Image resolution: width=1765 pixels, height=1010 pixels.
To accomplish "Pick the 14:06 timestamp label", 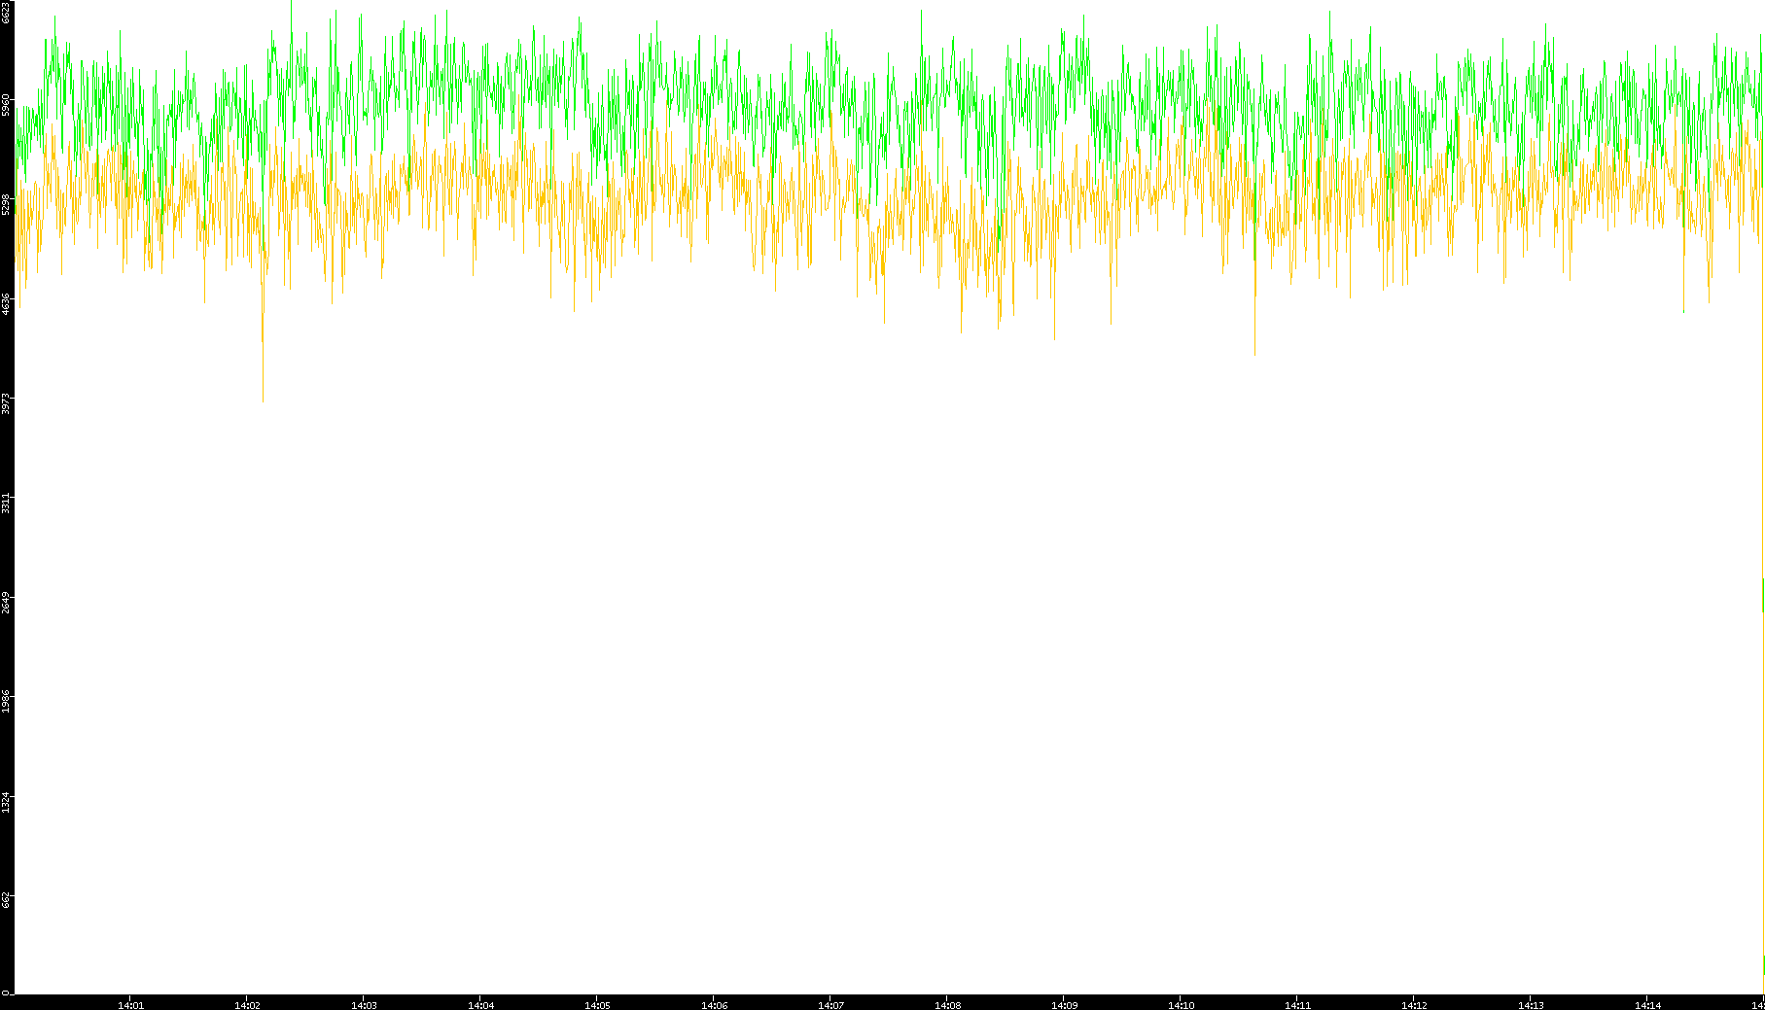I will coord(714,1004).
